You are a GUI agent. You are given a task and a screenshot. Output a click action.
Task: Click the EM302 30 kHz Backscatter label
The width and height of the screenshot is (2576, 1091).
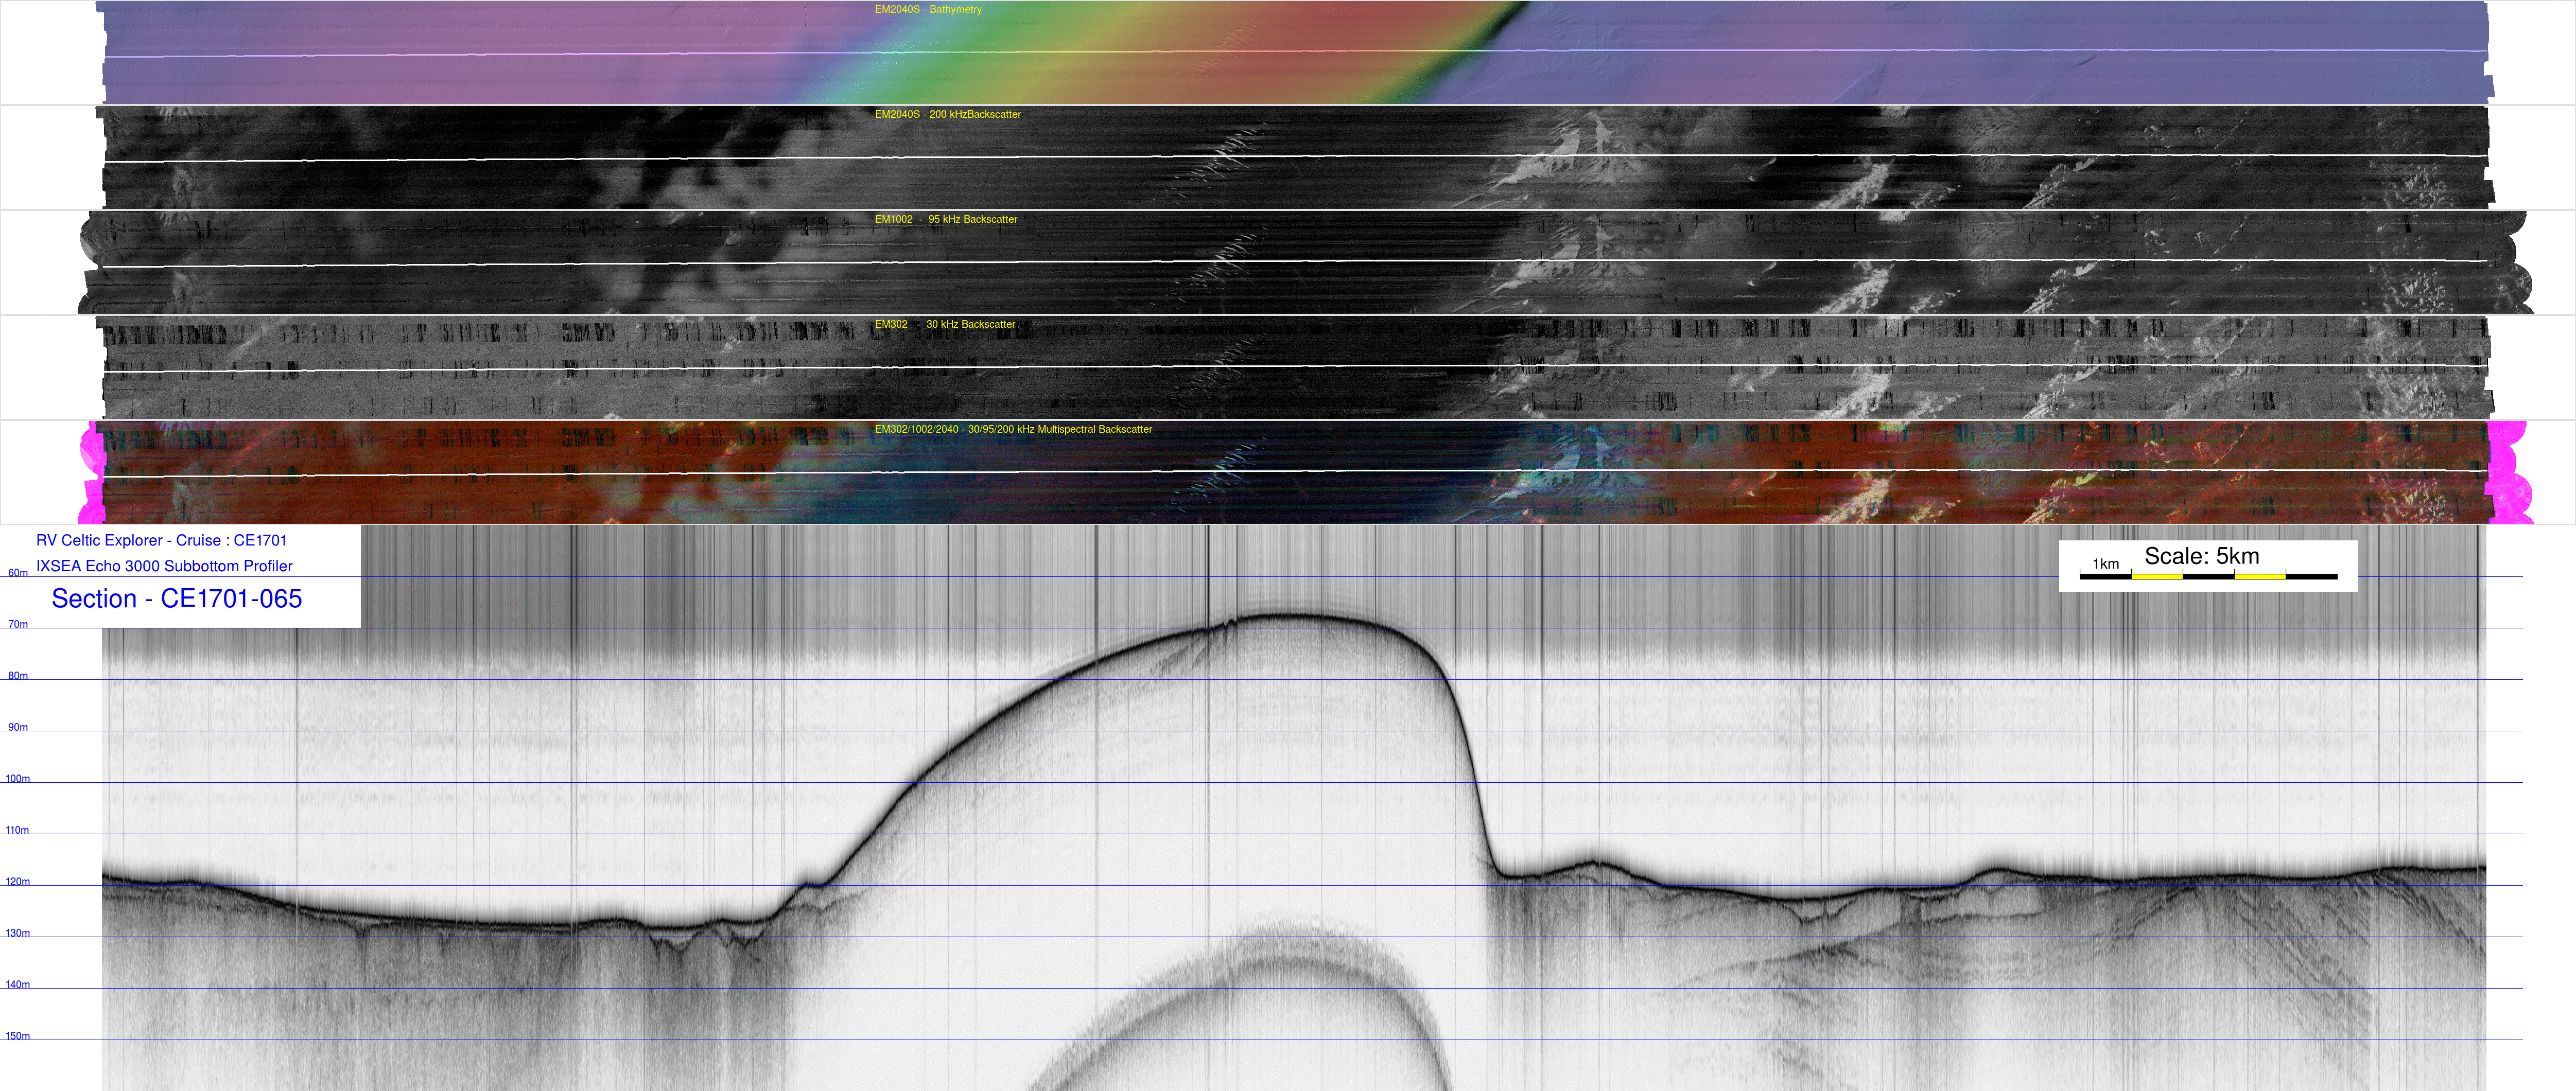pyautogui.click(x=944, y=325)
